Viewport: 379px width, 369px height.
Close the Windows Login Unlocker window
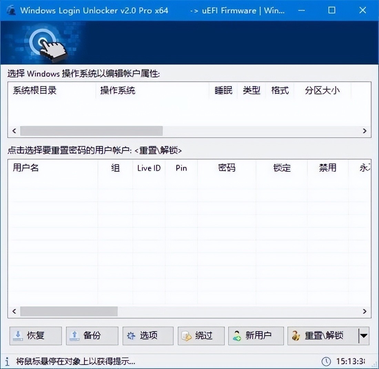[x=362, y=10]
